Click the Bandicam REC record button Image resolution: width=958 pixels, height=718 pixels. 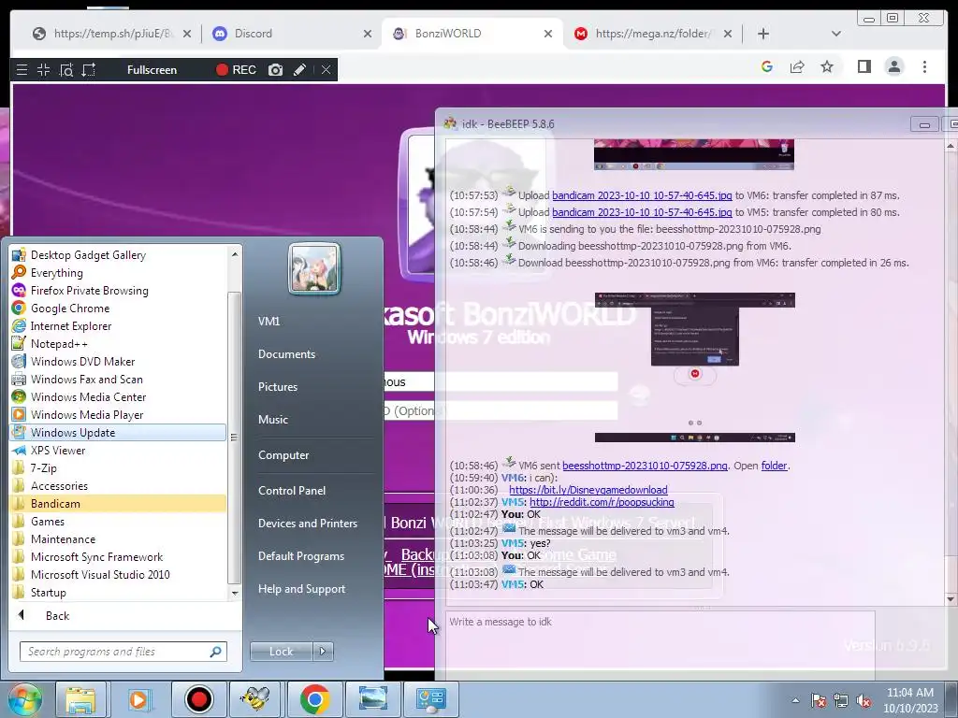pyautogui.click(x=236, y=69)
